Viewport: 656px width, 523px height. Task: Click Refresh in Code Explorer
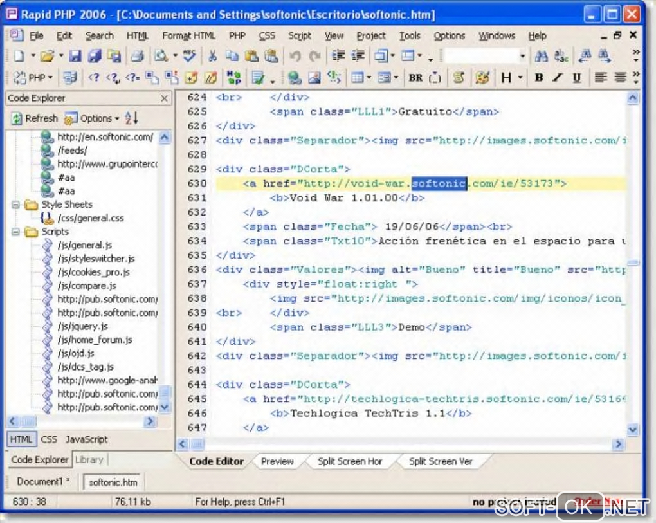tap(35, 118)
